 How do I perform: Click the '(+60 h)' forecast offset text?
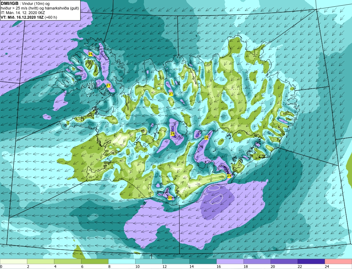51,17
